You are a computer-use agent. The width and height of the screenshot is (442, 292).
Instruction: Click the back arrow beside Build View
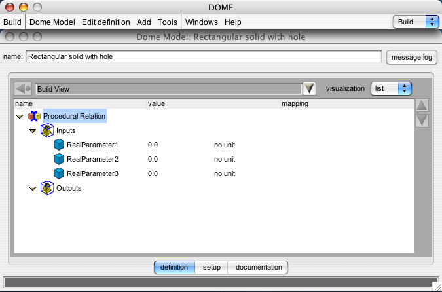point(23,89)
